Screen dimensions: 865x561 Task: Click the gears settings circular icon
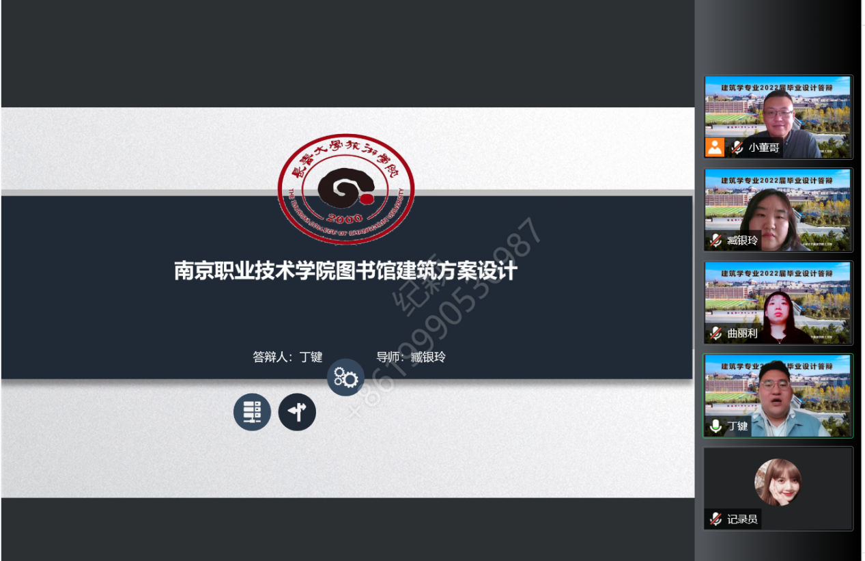click(x=345, y=377)
